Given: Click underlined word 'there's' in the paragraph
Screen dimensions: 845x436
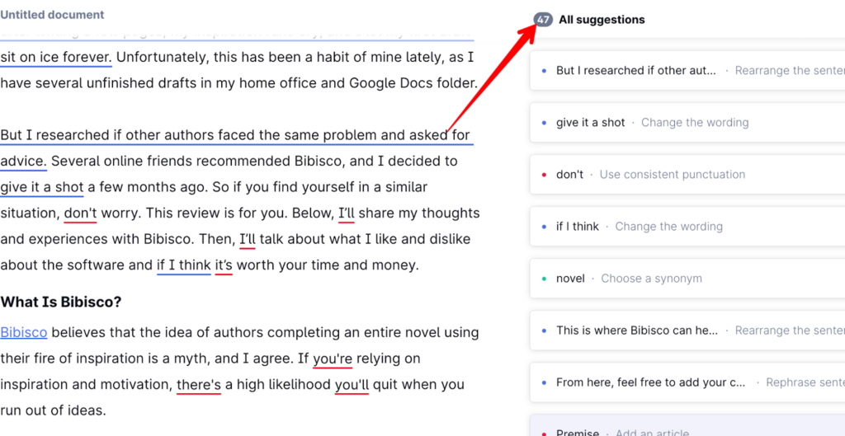Looking at the screenshot, I should (x=199, y=385).
